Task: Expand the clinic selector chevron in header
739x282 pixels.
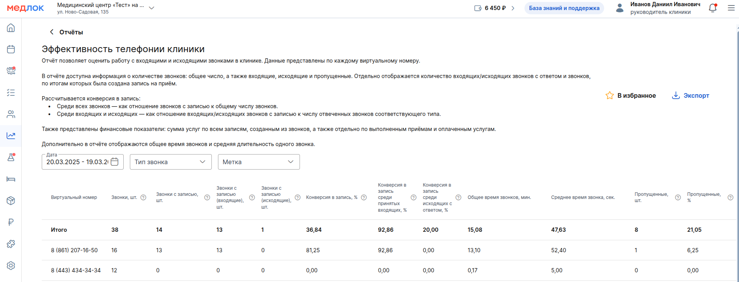Action: tap(152, 8)
